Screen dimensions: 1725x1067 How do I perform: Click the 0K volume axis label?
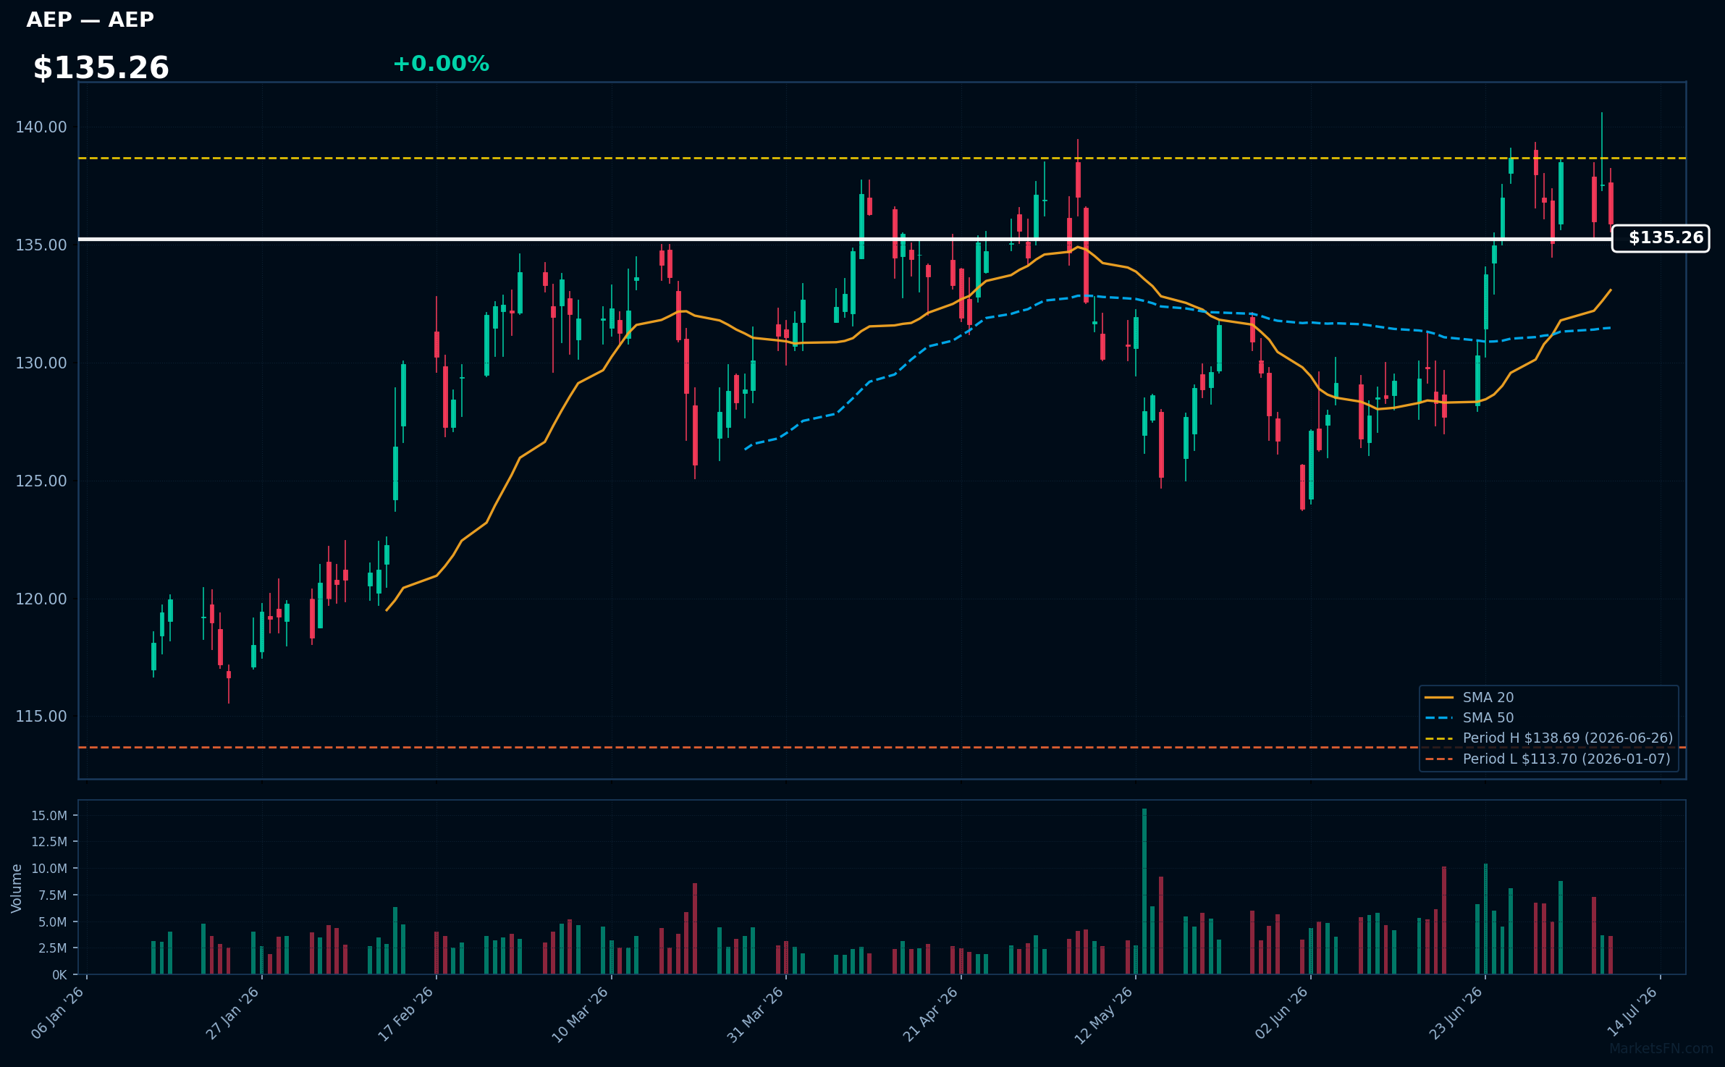click(59, 975)
